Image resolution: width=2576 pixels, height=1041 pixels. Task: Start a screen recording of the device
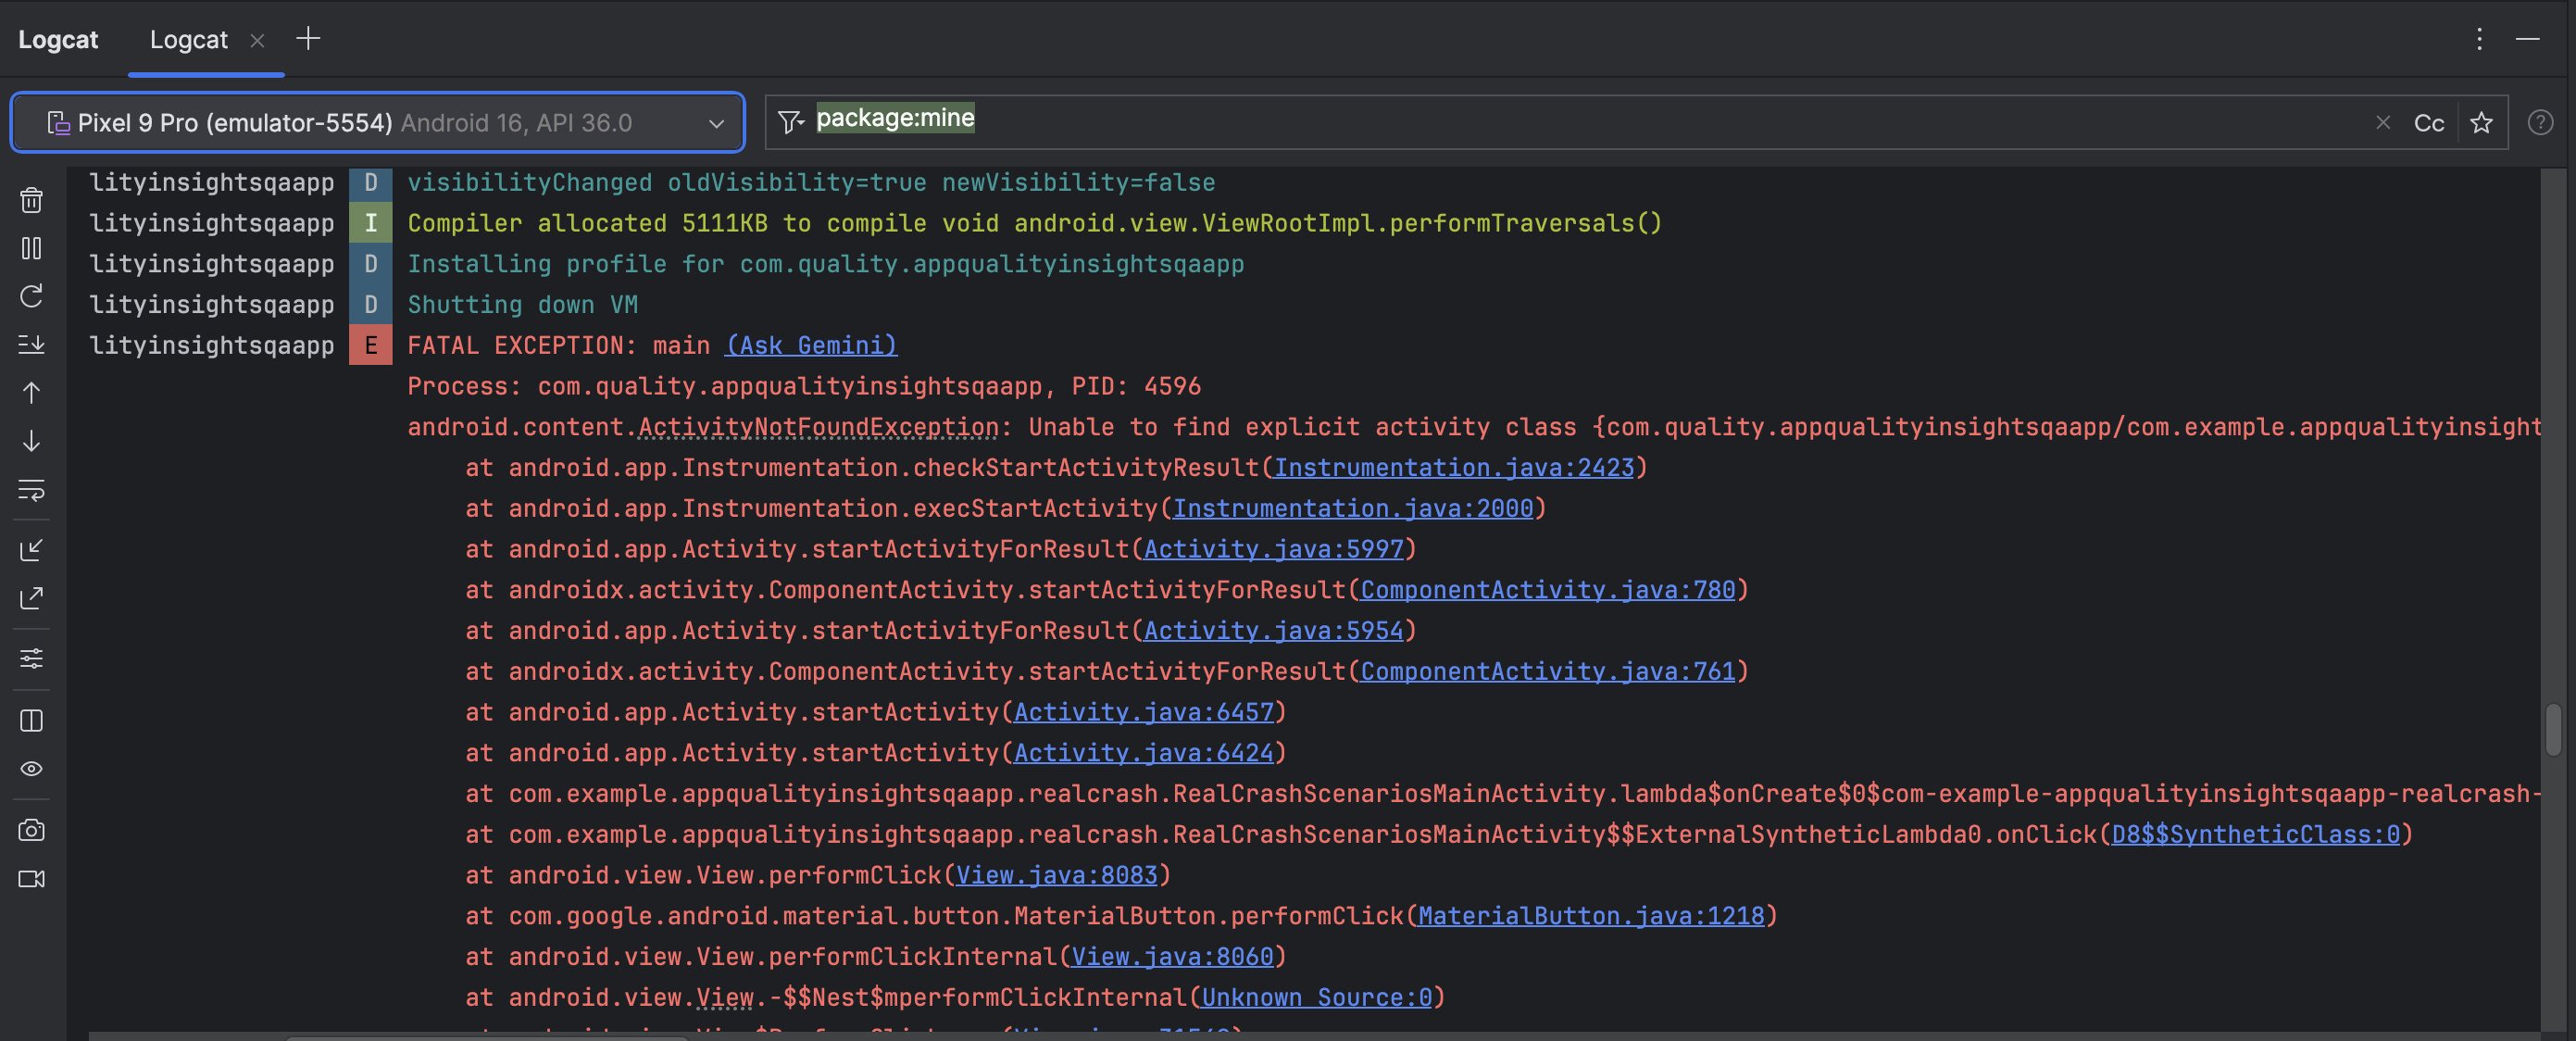click(31, 879)
